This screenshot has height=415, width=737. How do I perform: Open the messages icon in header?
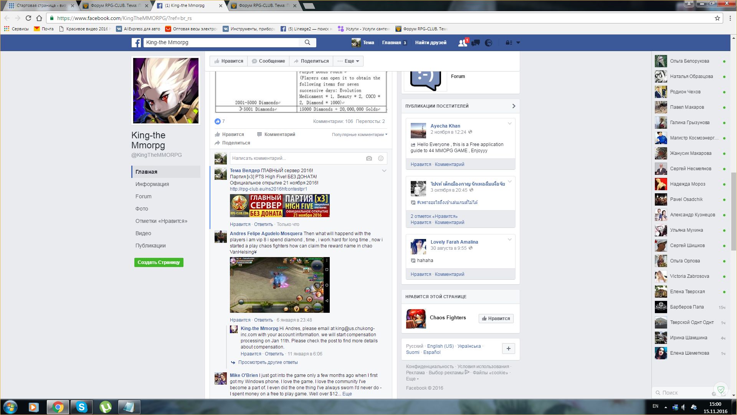coord(476,43)
